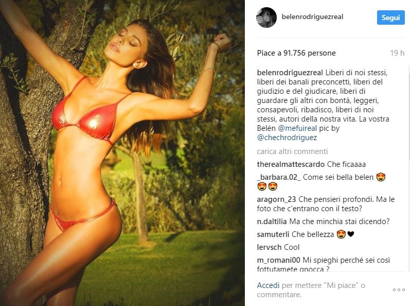Open _barbara.02_ commenter profile

pyautogui.click(x=279, y=177)
